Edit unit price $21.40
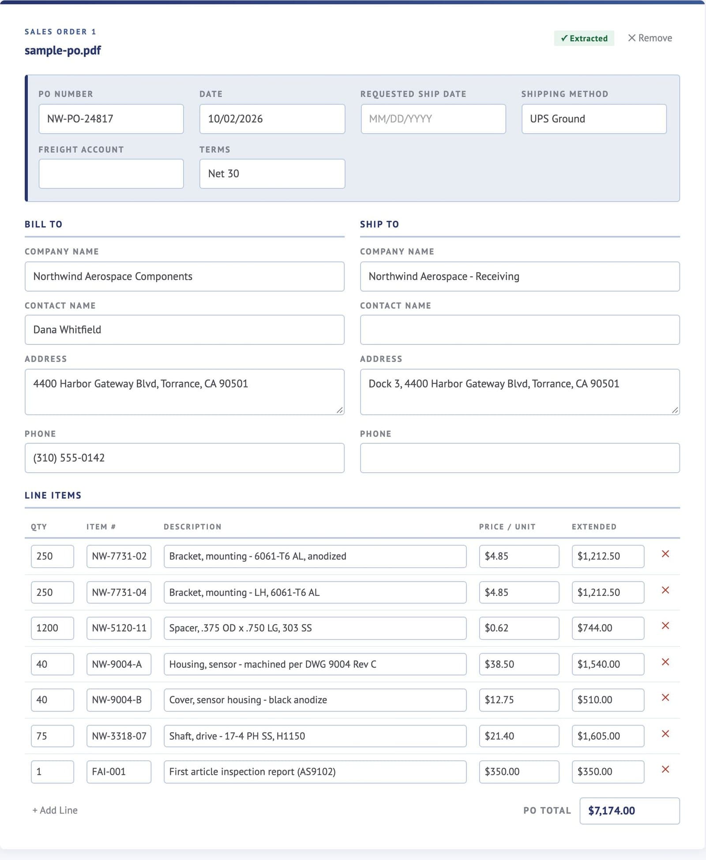This screenshot has width=706, height=860. (x=519, y=736)
